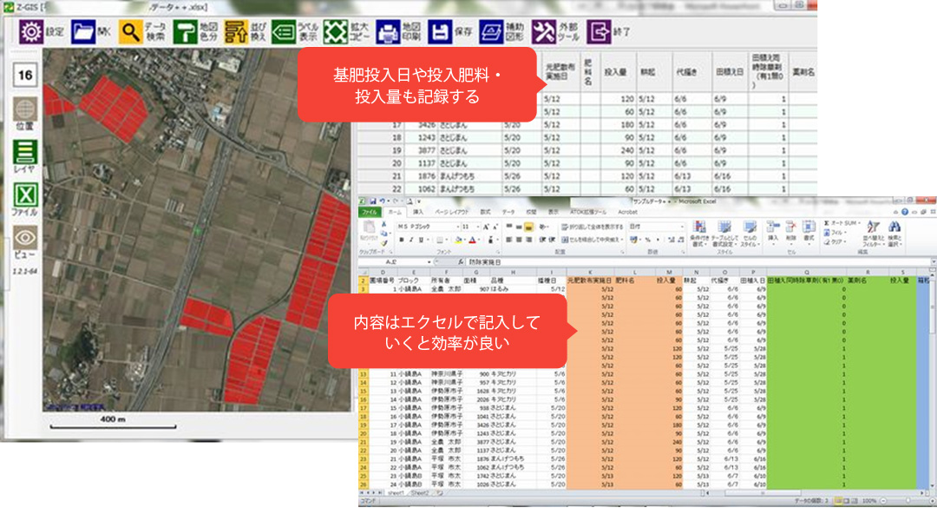Open the Sheet2 tab in Excel
The height and width of the screenshot is (521, 937).
[x=420, y=493]
